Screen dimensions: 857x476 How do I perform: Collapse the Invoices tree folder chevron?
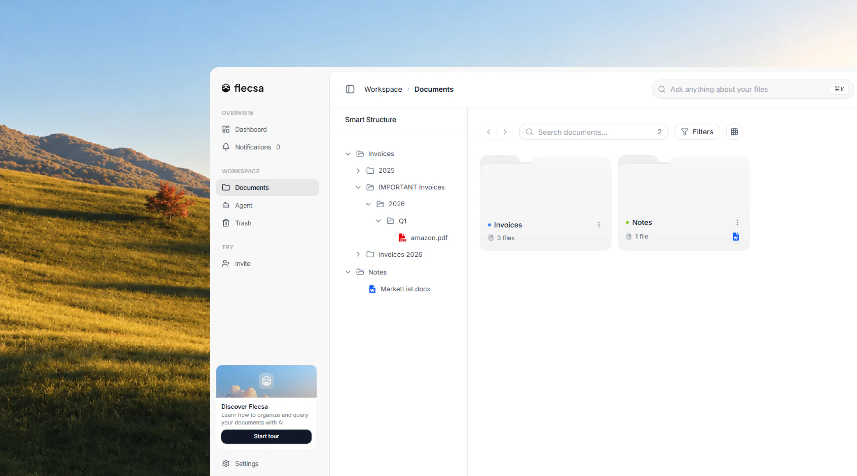tap(348, 154)
